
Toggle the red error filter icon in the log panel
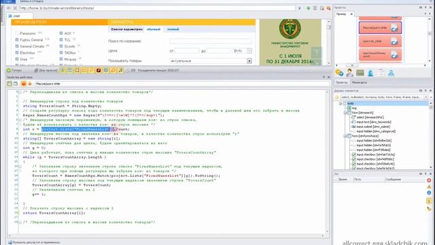(429, 180)
